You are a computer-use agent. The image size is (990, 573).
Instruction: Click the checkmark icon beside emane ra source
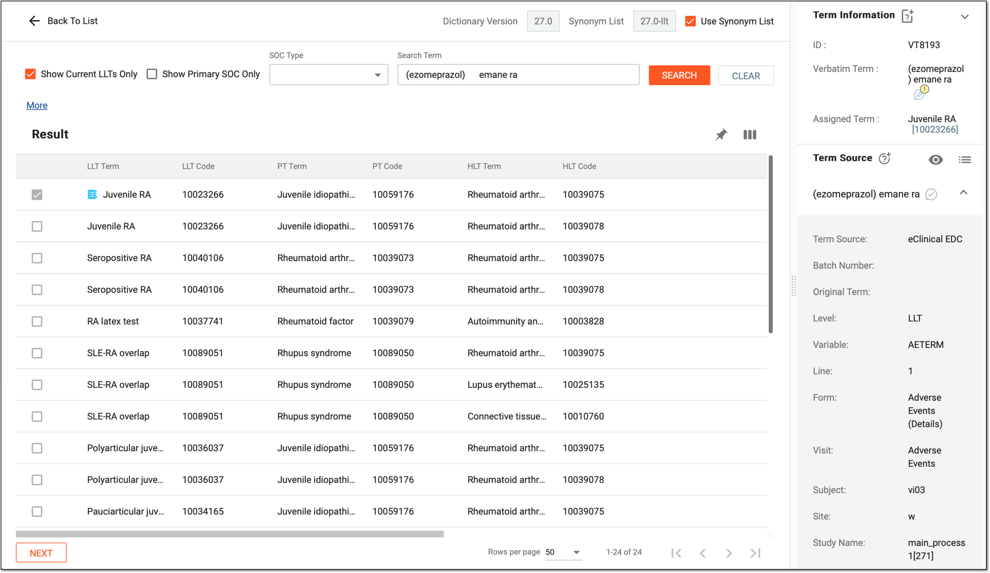coord(931,194)
